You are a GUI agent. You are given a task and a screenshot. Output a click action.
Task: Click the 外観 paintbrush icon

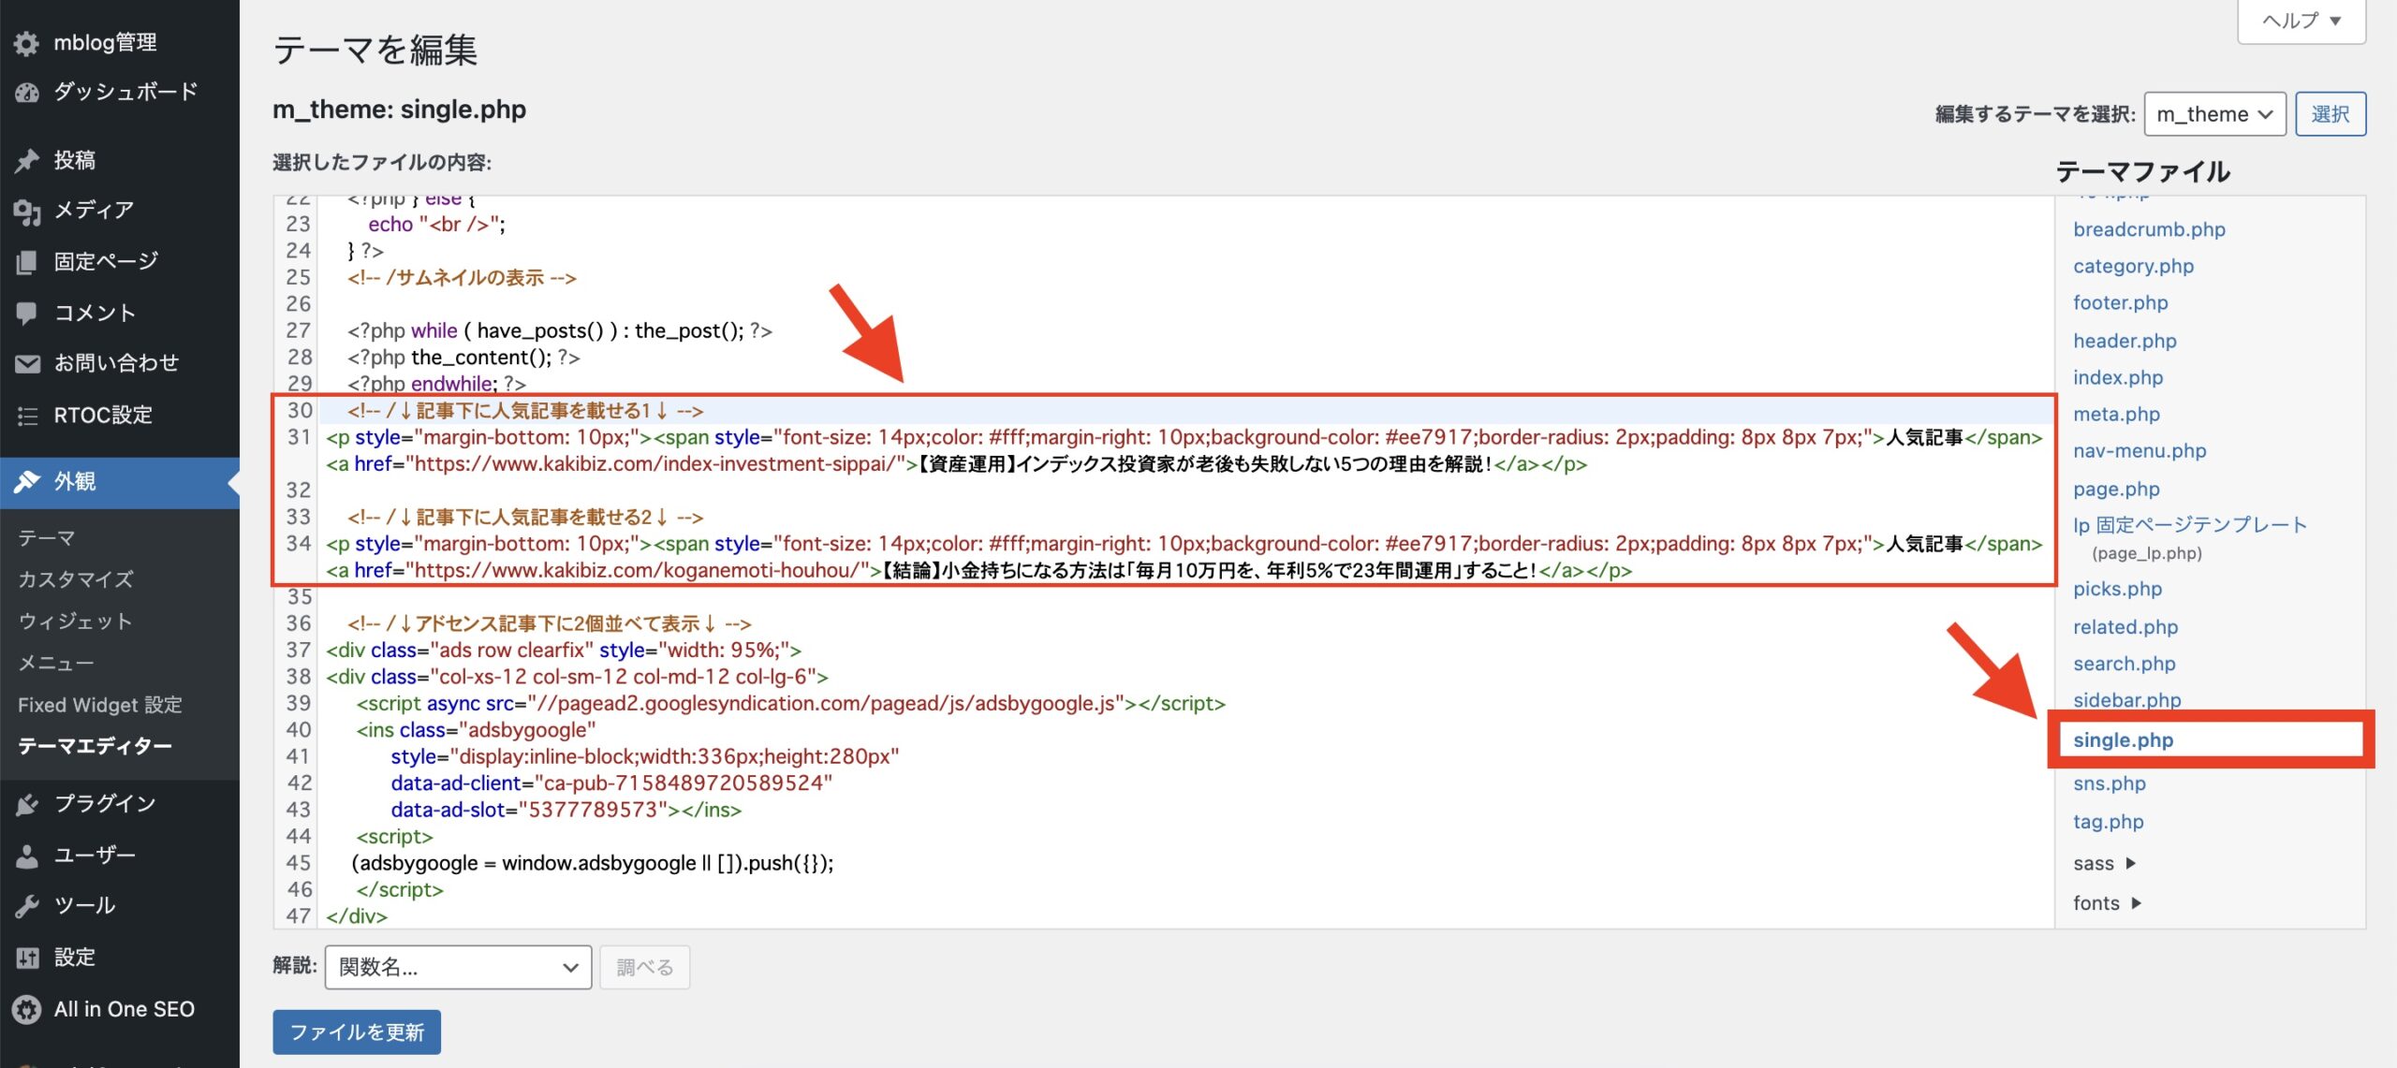click(x=27, y=482)
